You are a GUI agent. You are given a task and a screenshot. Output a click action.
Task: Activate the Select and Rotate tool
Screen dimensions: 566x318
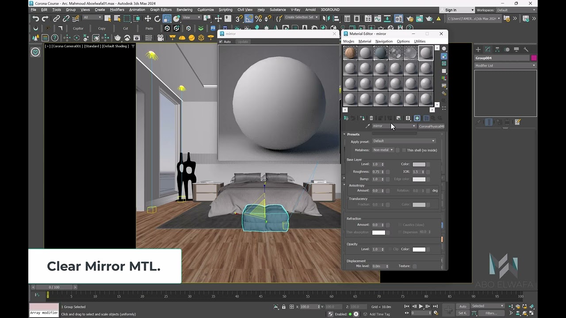click(x=157, y=19)
